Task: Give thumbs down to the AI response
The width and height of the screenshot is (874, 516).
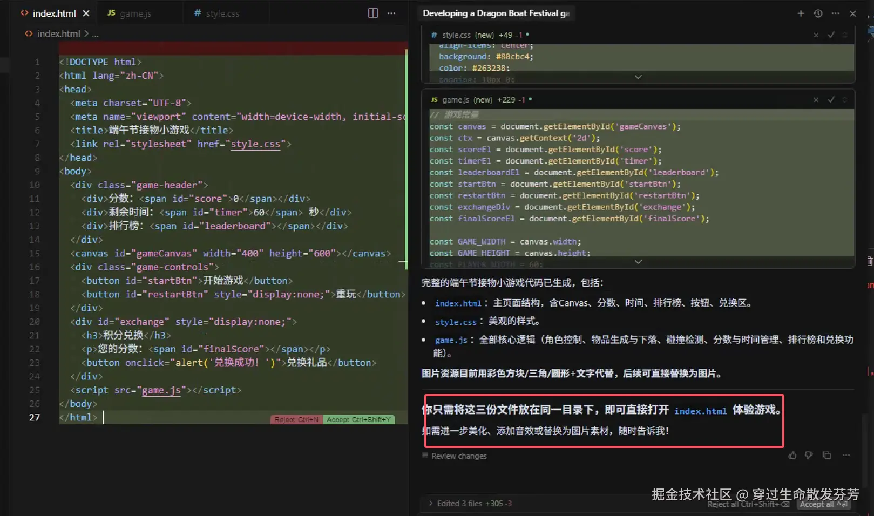Action: point(809,455)
